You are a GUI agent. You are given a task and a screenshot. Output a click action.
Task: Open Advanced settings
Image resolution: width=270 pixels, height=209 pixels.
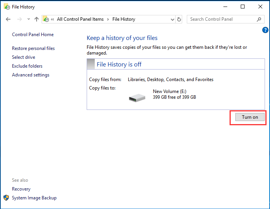tap(30, 75)
